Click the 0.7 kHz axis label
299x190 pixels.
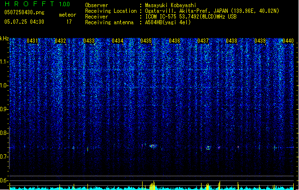tap(4, 157)
